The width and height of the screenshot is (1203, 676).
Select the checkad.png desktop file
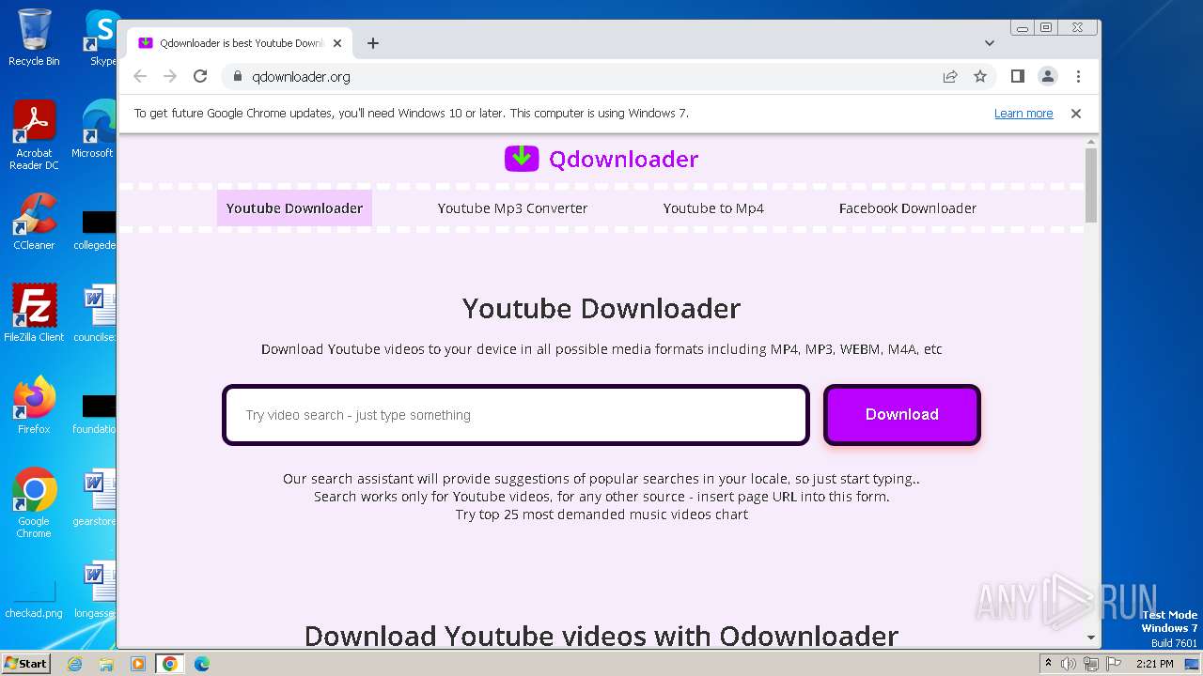pyautogui.click(x=34, y=597)
